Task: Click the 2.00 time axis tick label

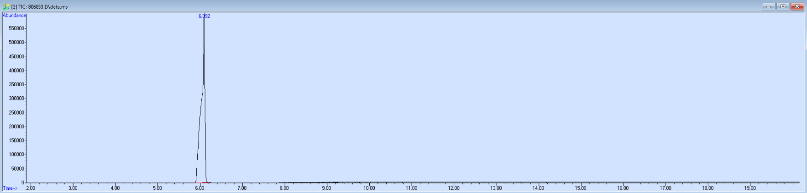Action: click(30, 188)
